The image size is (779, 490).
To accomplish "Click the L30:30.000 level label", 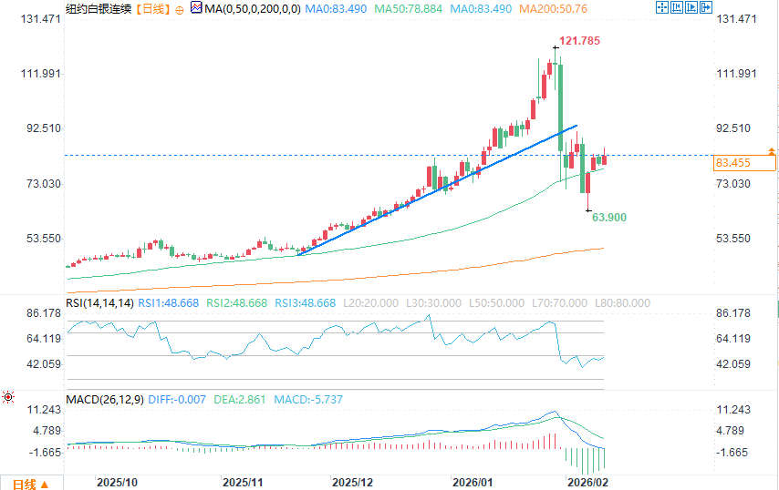I will coord(433,303).
